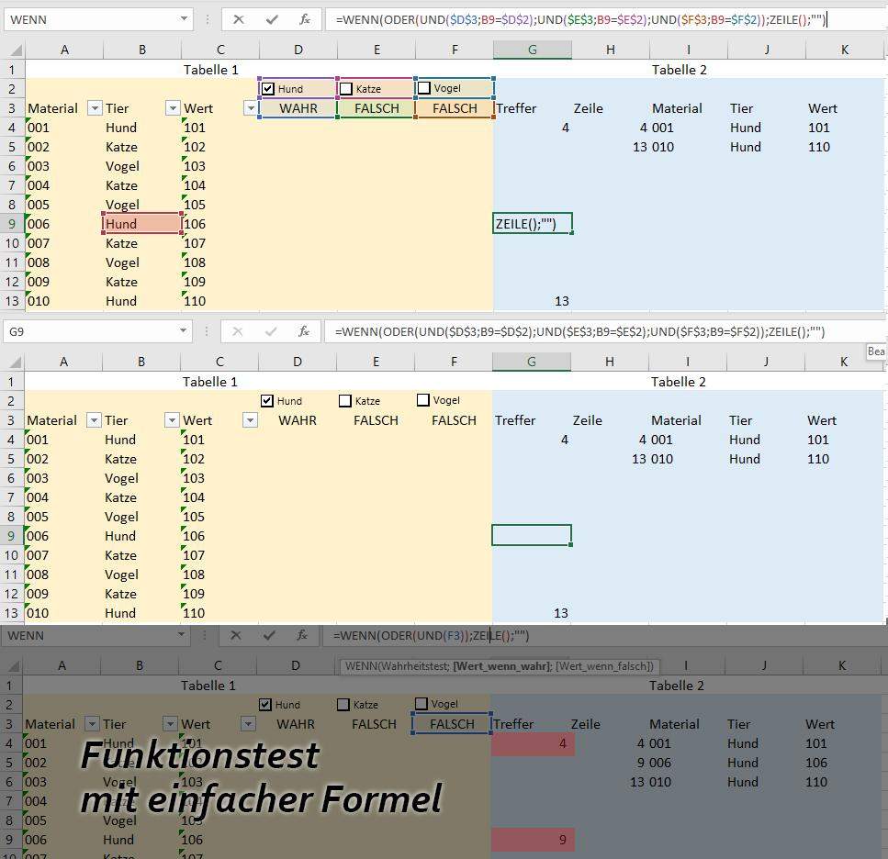888x859 pixels.
Task: Click greyed Cancel X next to G9 name box
Action: pyautogui.click(x=239, y=331)
